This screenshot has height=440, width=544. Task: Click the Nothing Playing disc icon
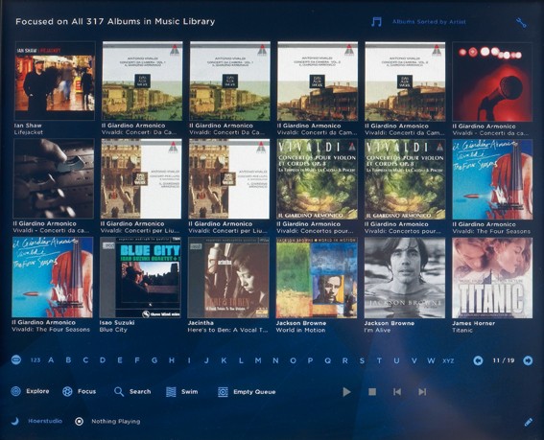tap(79, 421)
